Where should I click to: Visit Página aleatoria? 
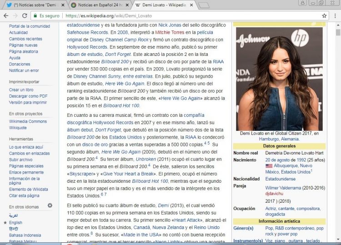(x=23, y=51)
